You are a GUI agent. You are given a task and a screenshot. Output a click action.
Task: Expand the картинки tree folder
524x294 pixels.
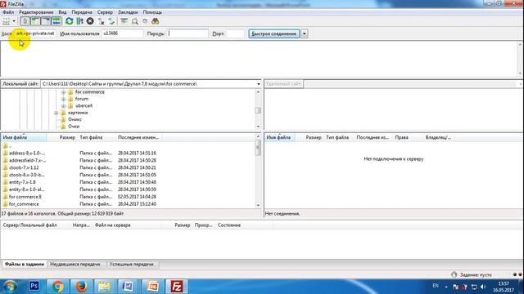[x=56, y=113]
